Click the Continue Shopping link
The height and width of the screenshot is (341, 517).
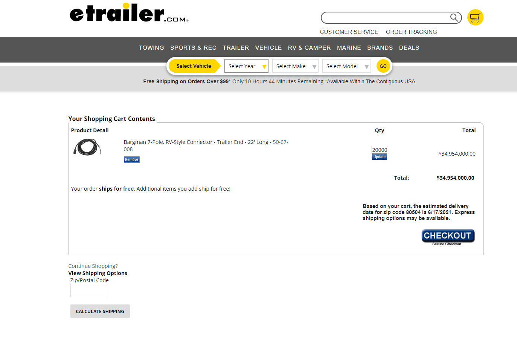tap(93, 266)
